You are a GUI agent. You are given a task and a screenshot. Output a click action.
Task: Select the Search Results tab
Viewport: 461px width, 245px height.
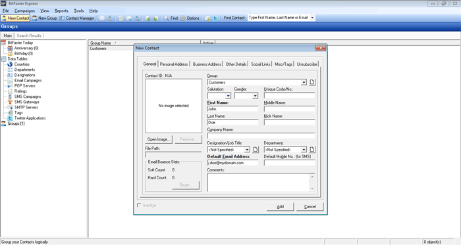(29, 35)
